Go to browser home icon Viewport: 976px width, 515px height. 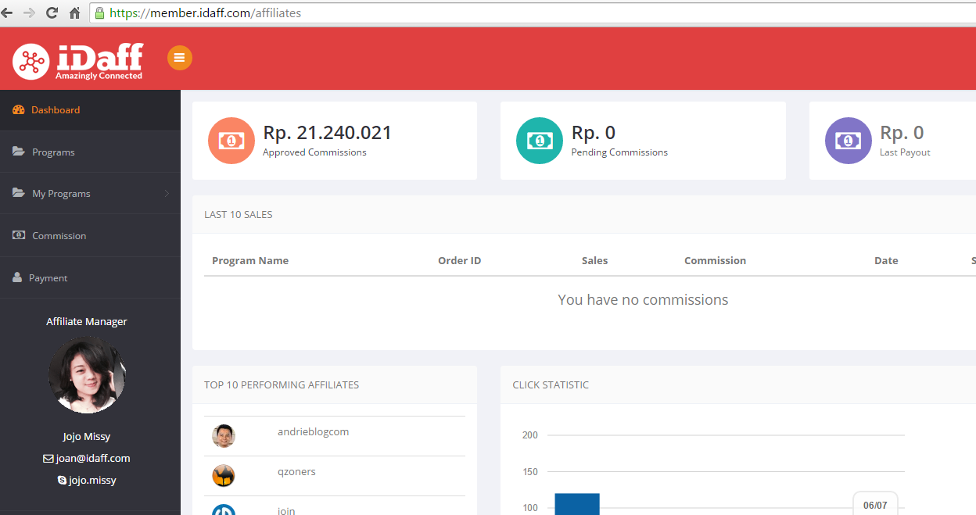tap(75, 13)
